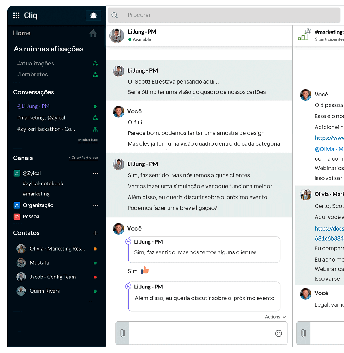
Task: Click Li Jung's avatar in the chat header
Action: 116,36
